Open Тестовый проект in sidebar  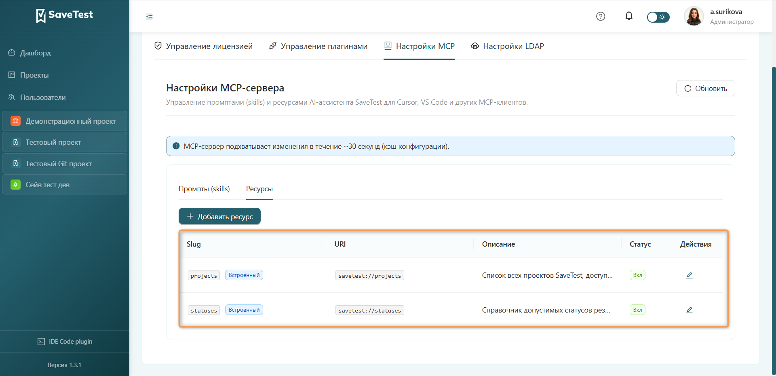pyautogui.click(x=65, y=142)
